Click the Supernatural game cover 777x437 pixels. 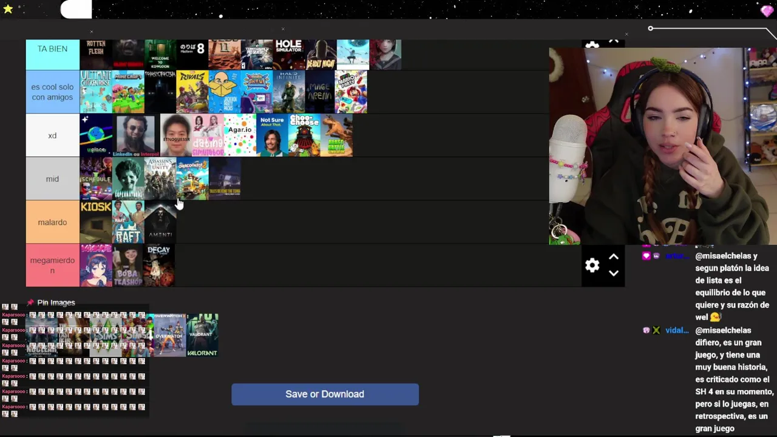(x=128, y=179)
